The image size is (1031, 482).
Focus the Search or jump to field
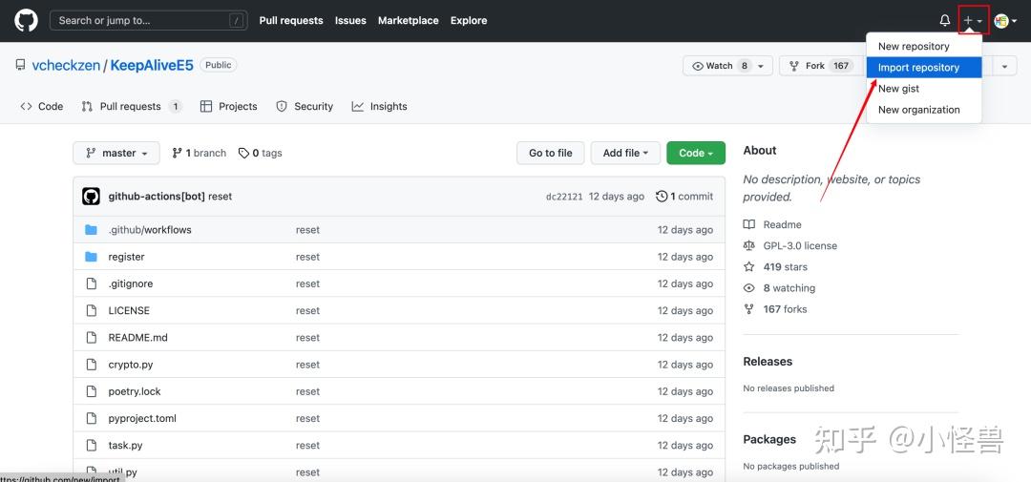[149, 20]
